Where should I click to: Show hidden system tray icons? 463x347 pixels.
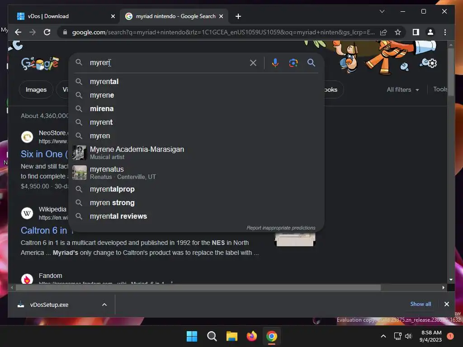[x=383, y=336]
